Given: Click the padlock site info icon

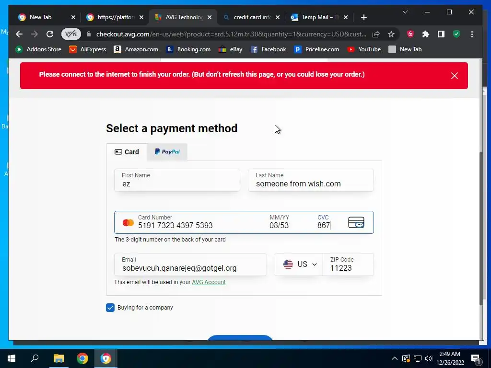Looking at the screenshot, I should coord(89,34).
